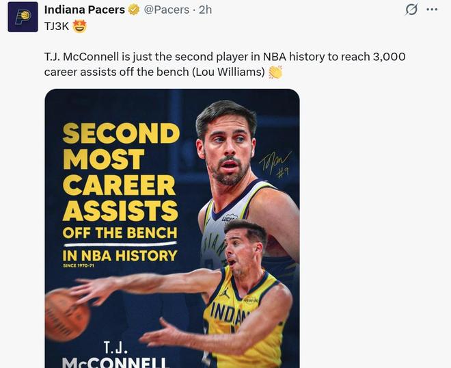Click the underlined "OFF THE BENCH" text in the graphic

click(120, 233)
